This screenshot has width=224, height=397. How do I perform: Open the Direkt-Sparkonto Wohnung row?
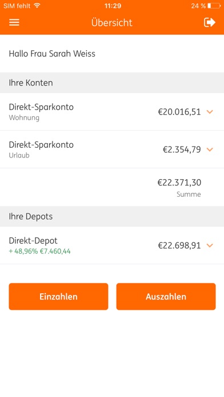[112, 112]
